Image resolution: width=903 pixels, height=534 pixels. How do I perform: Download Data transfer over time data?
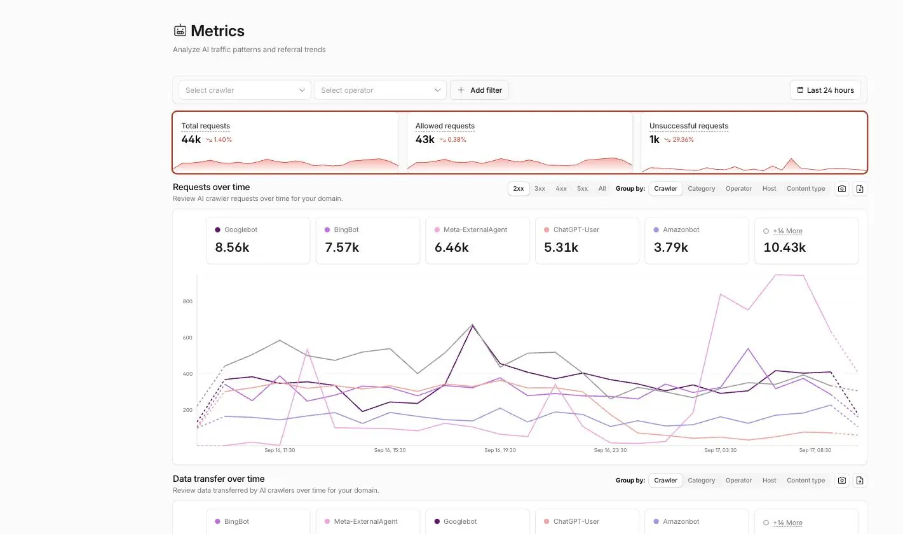click(860, 481)
